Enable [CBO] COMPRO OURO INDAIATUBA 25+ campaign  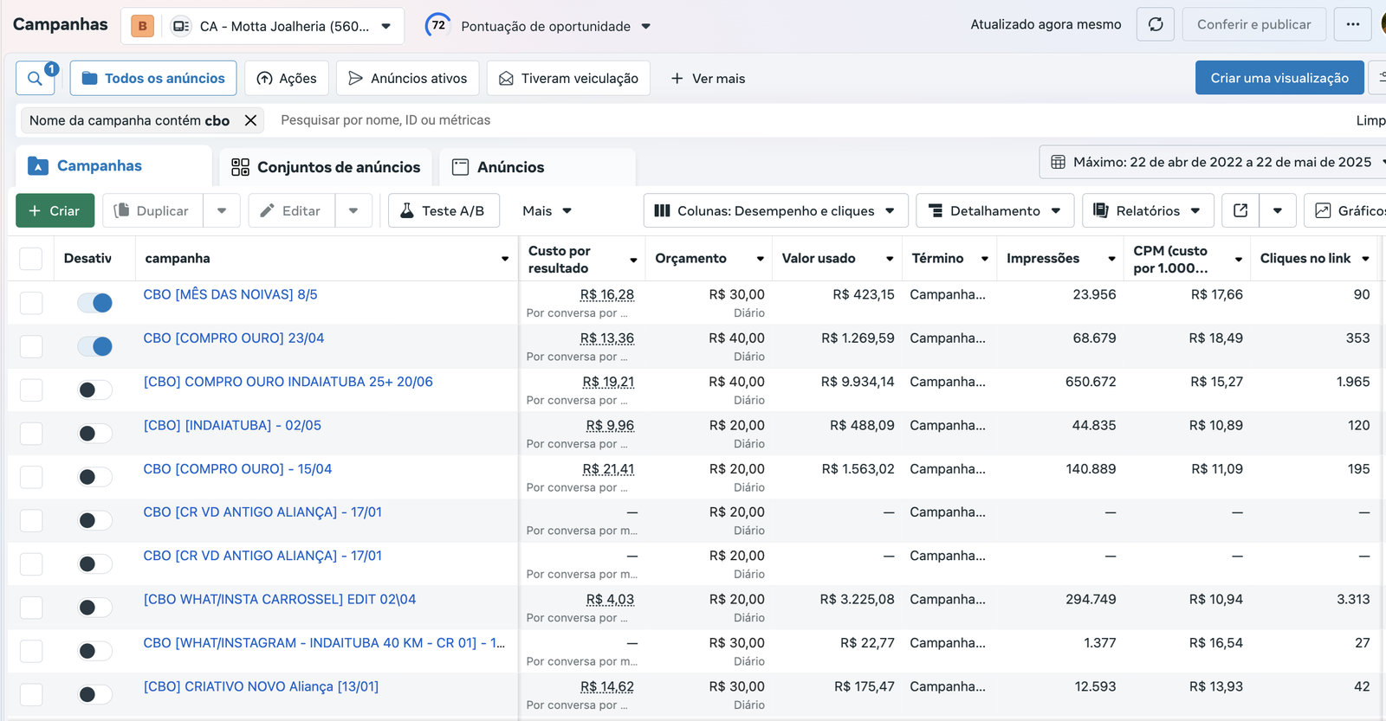pyautogui.click(x=94, y=389)
